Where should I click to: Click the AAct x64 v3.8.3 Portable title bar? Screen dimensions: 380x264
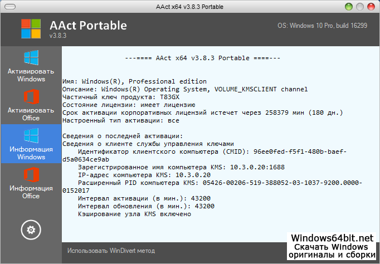pos(189,6)
